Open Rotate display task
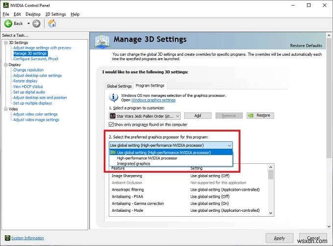This screenshot has height=246, width=333. point(25,81)
